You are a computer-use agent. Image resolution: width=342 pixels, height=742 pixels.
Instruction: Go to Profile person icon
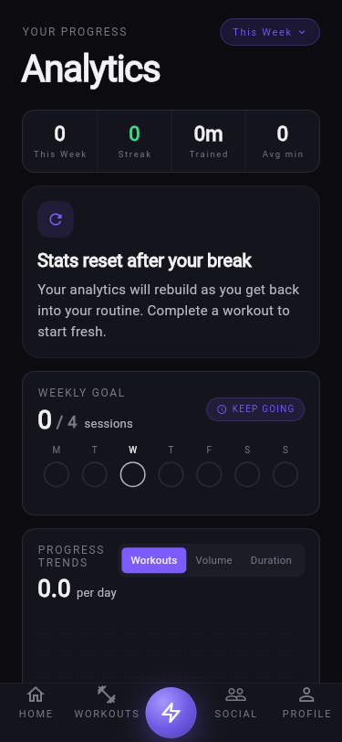(306, 694)
